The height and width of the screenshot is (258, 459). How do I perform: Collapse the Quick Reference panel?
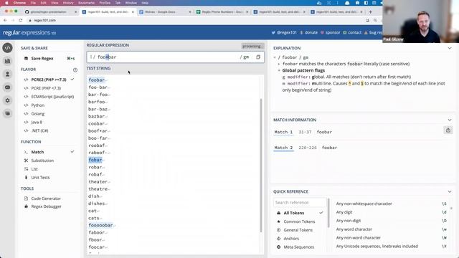coord(450,191)
